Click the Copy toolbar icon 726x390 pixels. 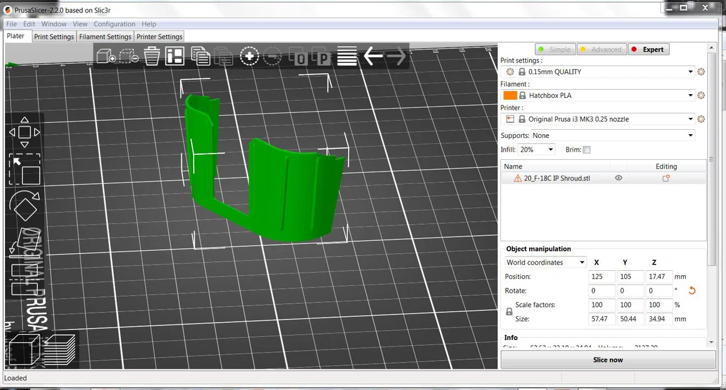coord(201,56)
